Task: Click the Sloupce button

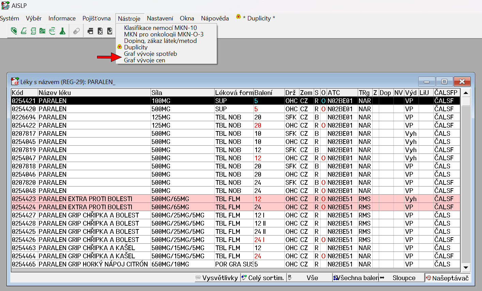Action: (401, 278)
